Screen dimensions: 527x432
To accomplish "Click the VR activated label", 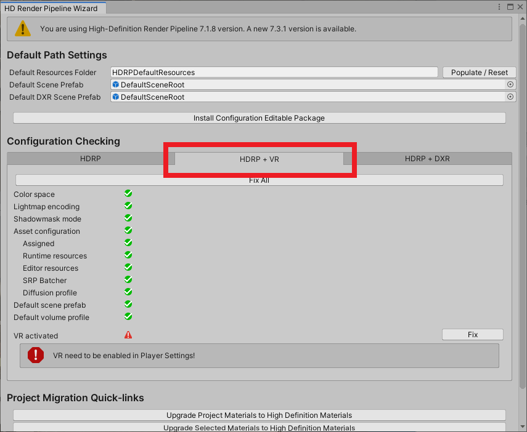I will [x=36, y=335].
